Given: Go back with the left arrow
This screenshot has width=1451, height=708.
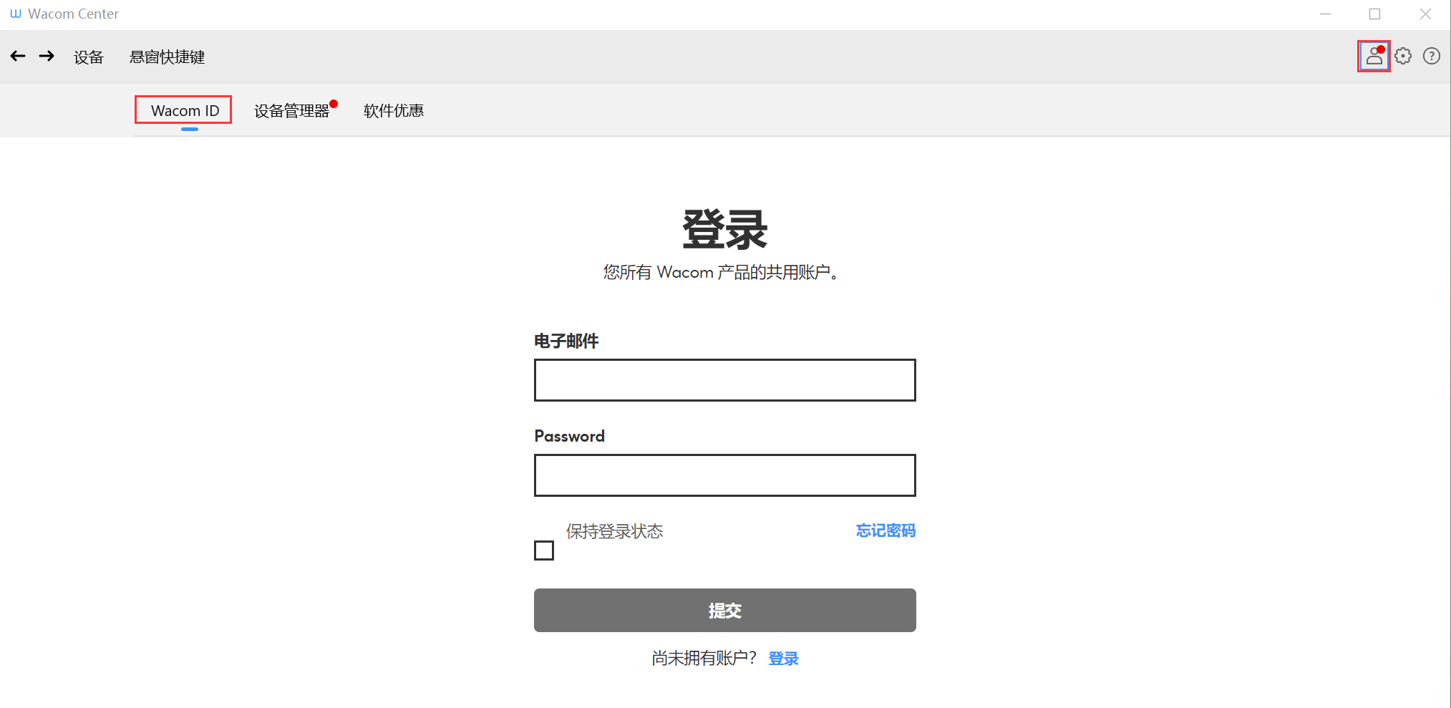Looking at the screenshot, I should pyautogui.click(x=18, y=56).
